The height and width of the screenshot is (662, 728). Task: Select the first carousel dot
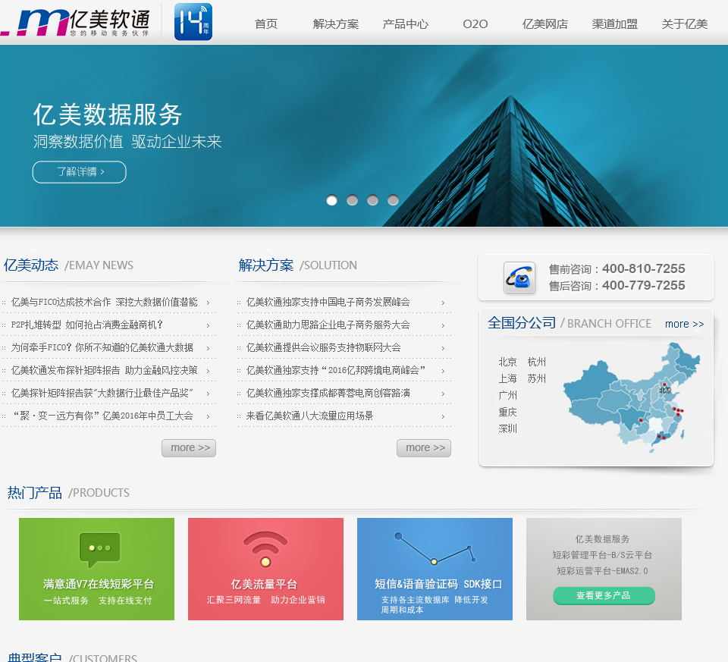click(x=331, y=200)
